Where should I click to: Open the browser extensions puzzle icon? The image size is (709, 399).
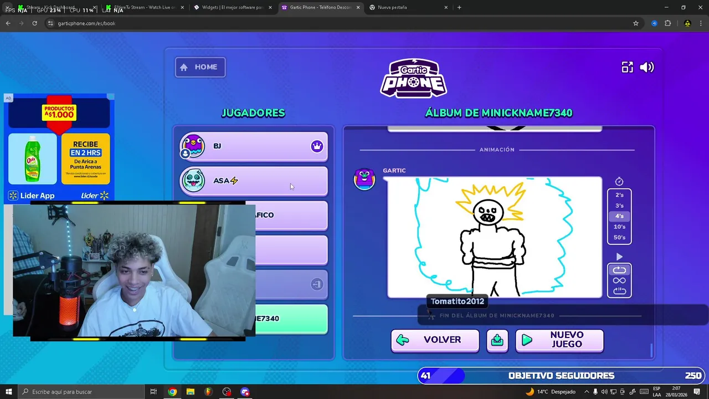tap(667, 23)
